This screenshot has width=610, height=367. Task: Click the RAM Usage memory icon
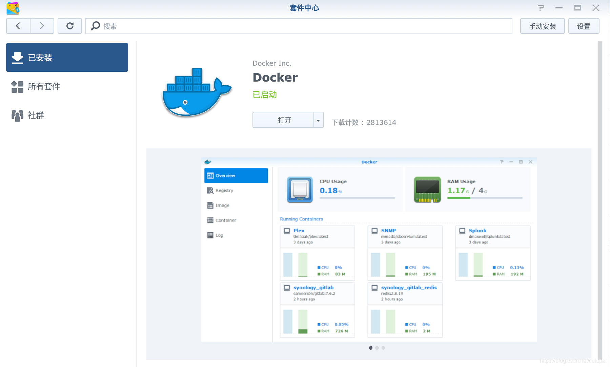[x=427, y=190]
